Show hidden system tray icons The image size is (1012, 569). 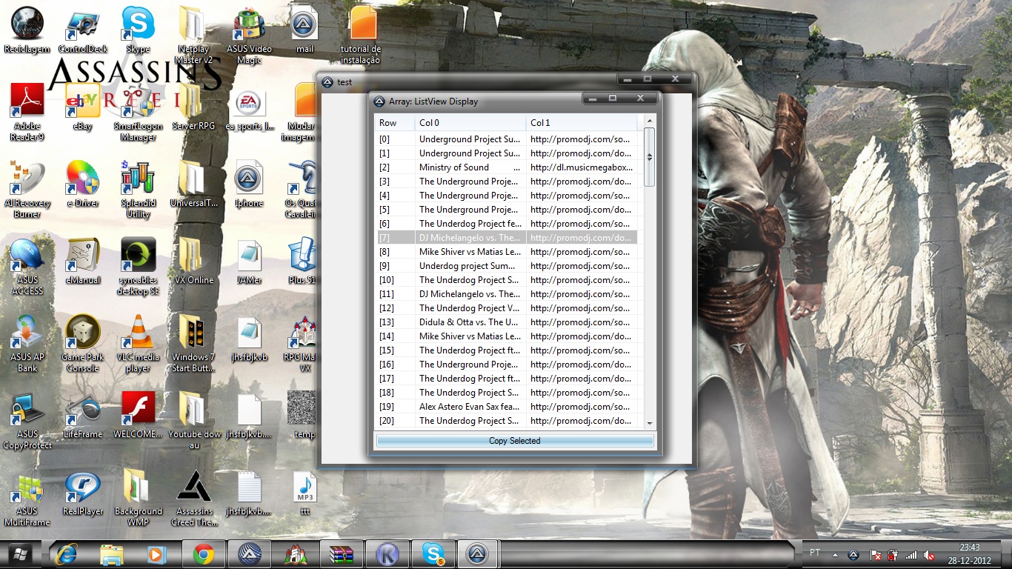[836, 554]
